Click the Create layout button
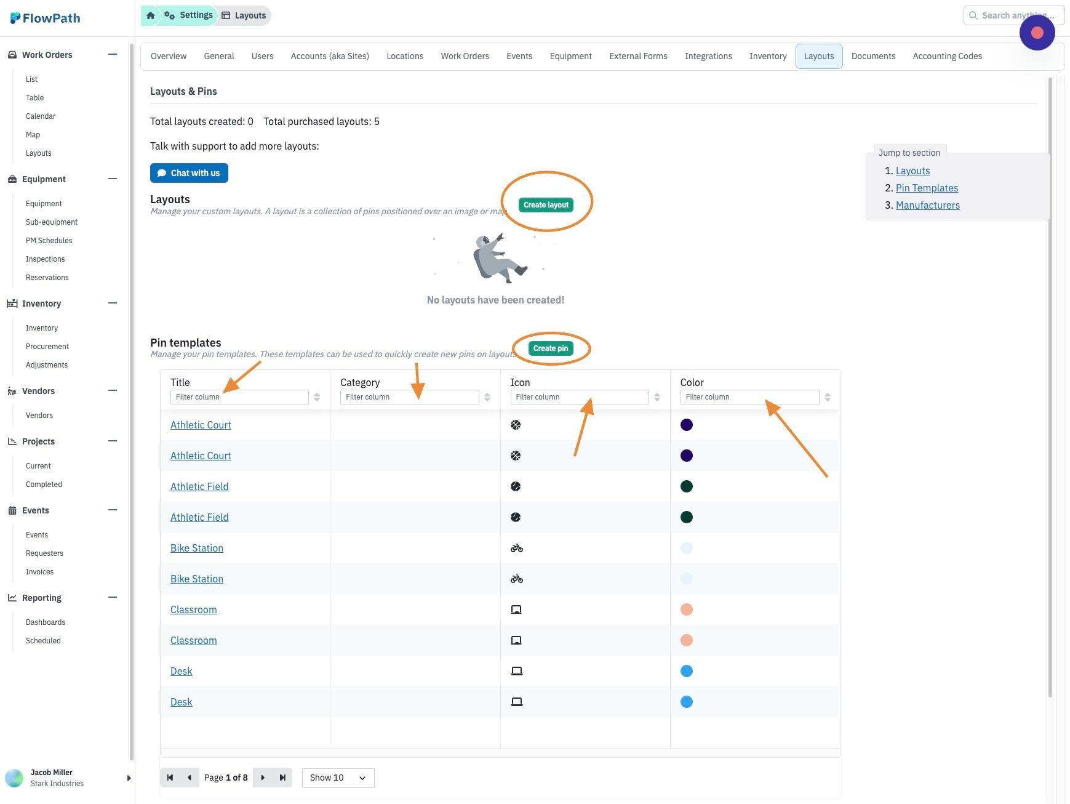1070x804 pixels. click(546, 205)
